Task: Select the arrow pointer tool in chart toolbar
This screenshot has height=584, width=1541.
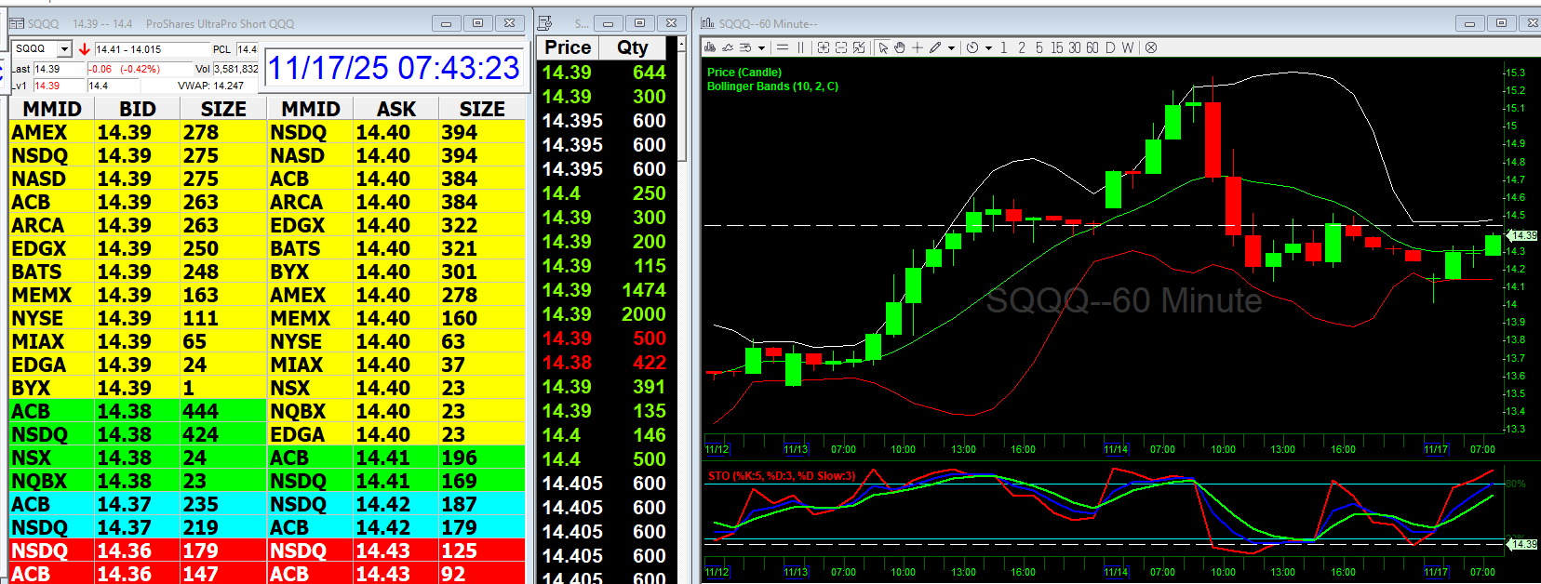Action: click(x=883, y=47)
